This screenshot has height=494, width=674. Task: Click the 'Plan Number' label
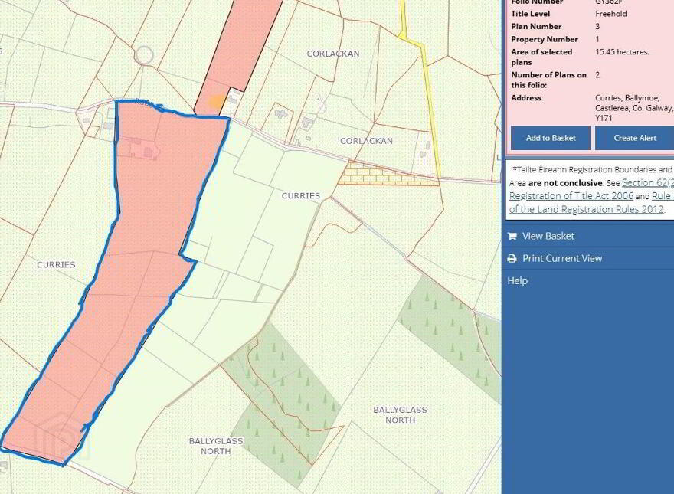click(x=536, y=27)
